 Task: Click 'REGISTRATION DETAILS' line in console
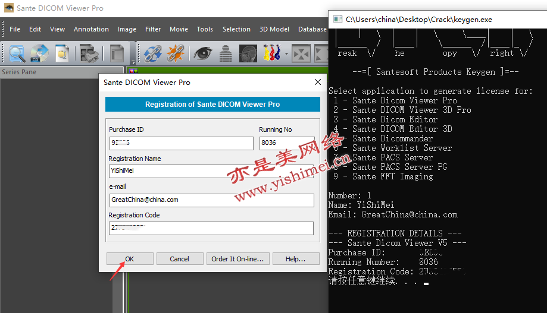(x=395, y=233)
